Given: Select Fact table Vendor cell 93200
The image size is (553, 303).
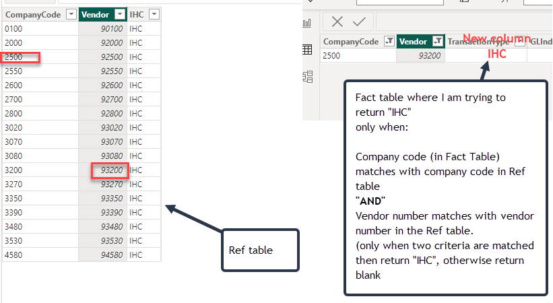Looking at the screenshot, I should [x=421, y=55].
